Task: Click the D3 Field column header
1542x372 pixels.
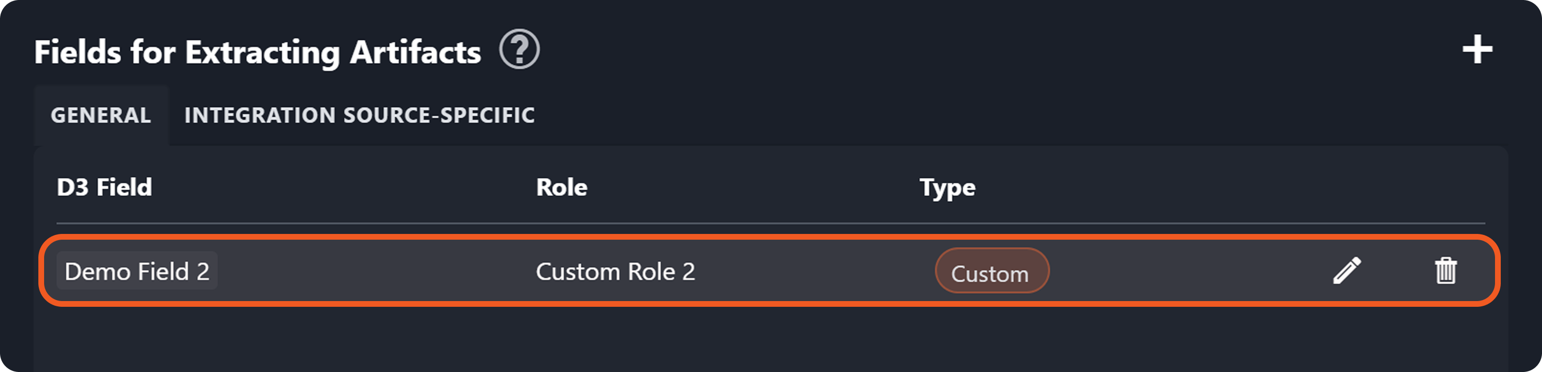Action: [104, 187]
